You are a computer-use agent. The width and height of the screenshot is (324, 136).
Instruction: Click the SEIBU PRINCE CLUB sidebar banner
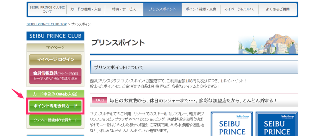point(55,36)
